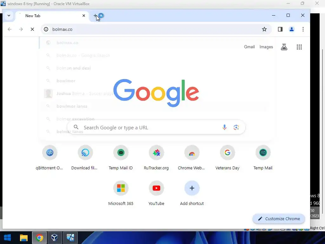325x244 pixels.
Task: Close the New Tab tab
Action: (83, 16)
